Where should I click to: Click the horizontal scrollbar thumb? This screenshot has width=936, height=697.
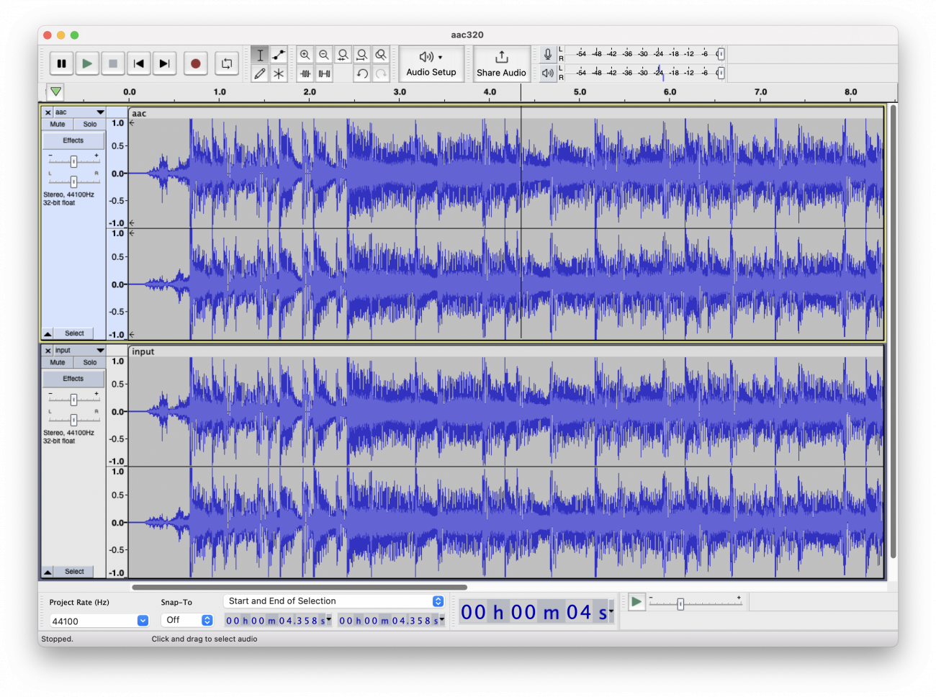300,587
